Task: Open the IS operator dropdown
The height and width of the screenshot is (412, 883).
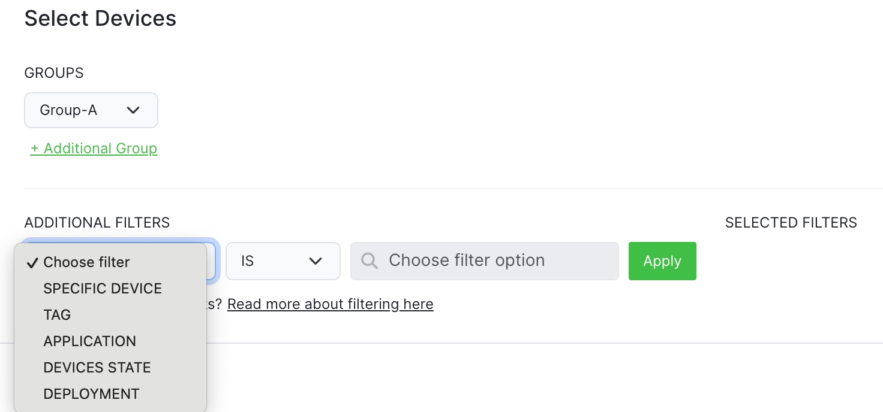Action: [x=283, y=261]
